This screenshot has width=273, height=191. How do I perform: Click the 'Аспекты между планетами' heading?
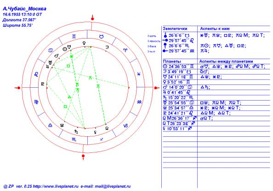tap(226, 62)
